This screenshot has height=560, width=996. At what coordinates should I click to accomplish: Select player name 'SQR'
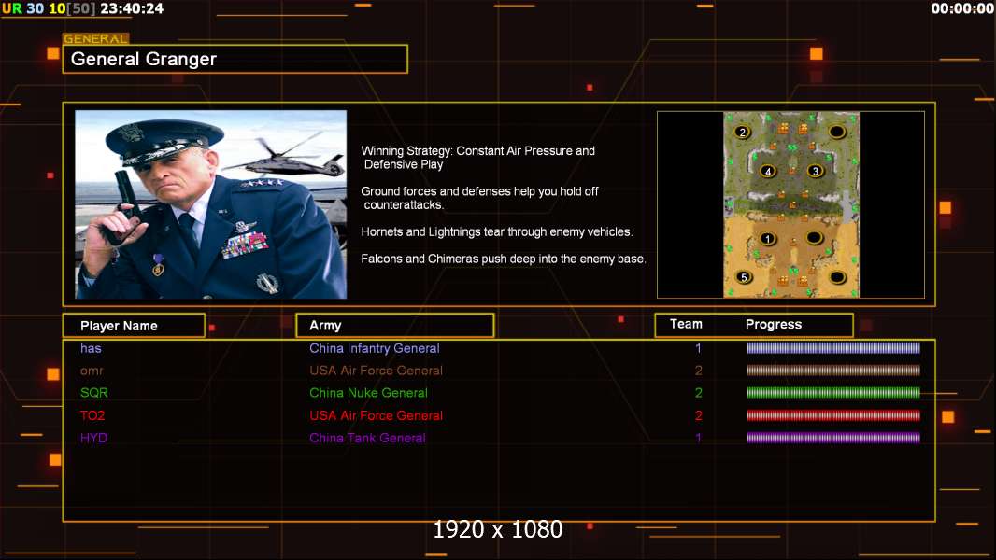pyautogui.click(x=94, y=393)
